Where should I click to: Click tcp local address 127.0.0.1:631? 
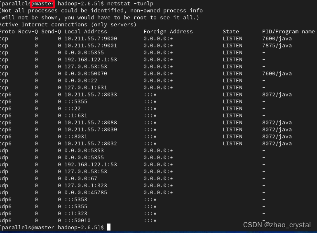(x=85, y=88)
